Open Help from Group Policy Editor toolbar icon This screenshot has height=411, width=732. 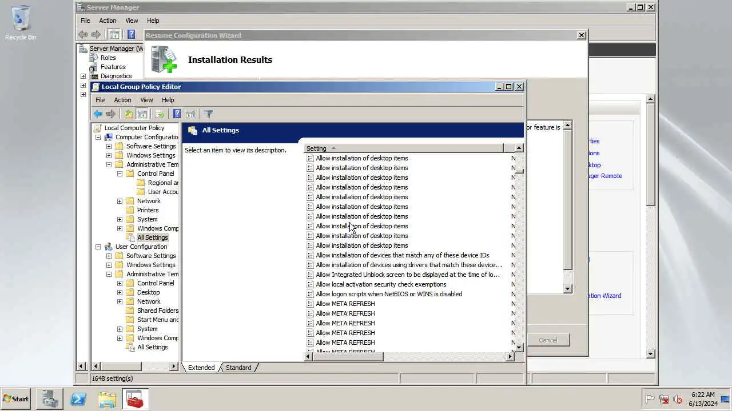pyautogui.click(x=177, y=114)
